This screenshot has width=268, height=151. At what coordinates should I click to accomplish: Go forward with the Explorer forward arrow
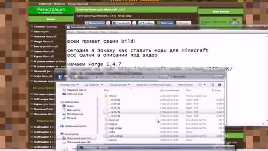pyautogui.click(x=66, y=77)
